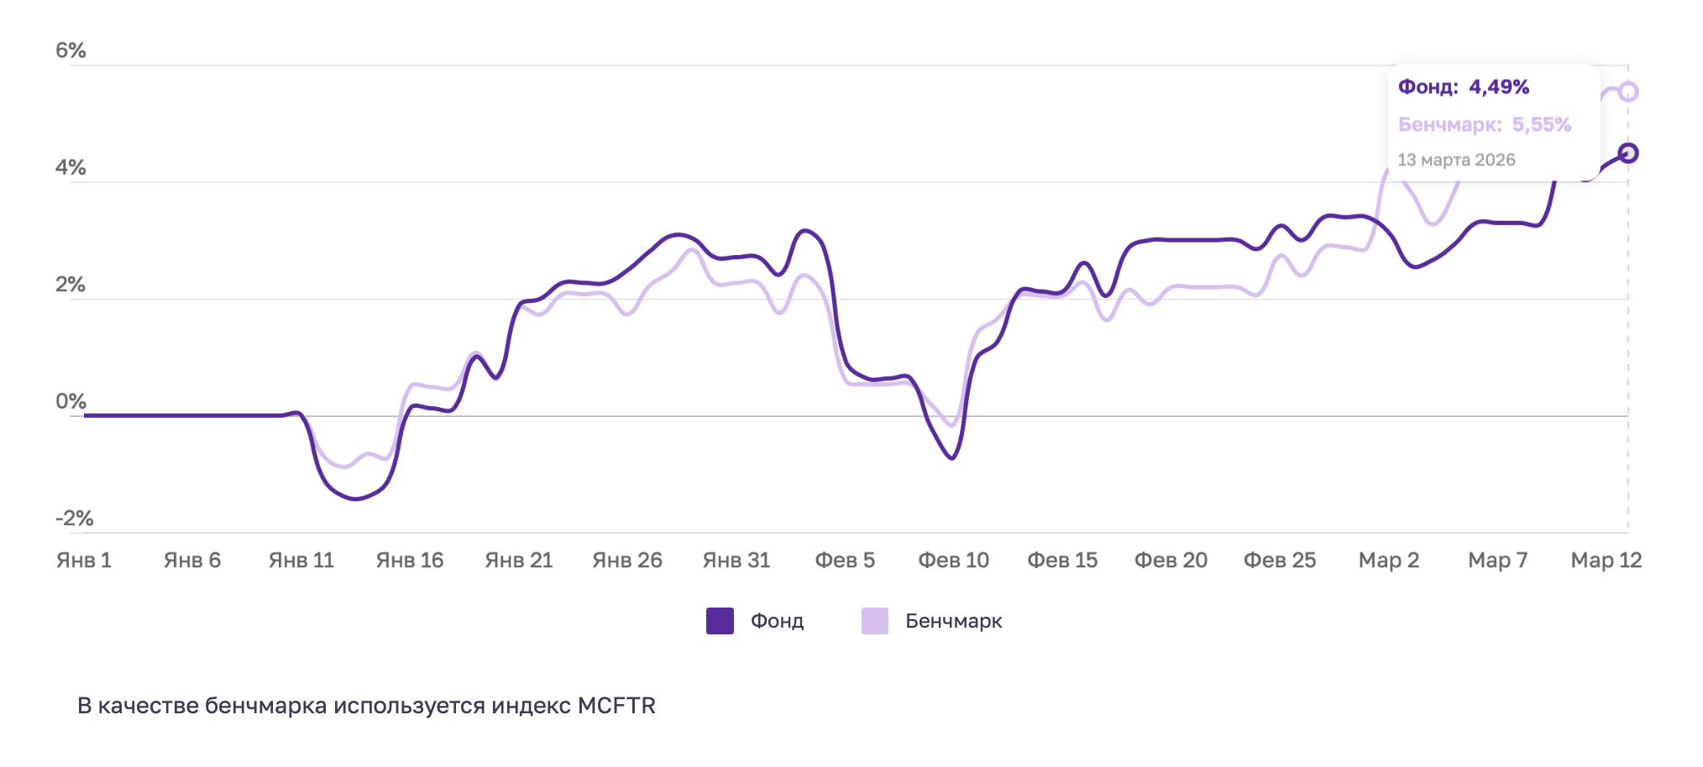Toggle the Бенчмарк series legend label
Image resolution: width=1703 pixels, height=767 pixels.
pos(953,621)
